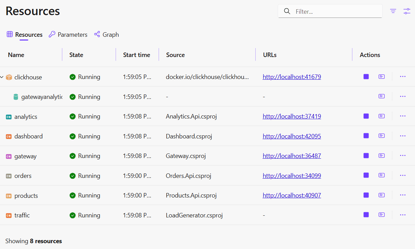
Task: Sort by the Start time column header
Action: click(137, 55)
